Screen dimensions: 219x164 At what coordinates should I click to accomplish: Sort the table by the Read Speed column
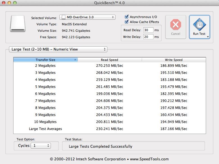(x=109, y=60)
